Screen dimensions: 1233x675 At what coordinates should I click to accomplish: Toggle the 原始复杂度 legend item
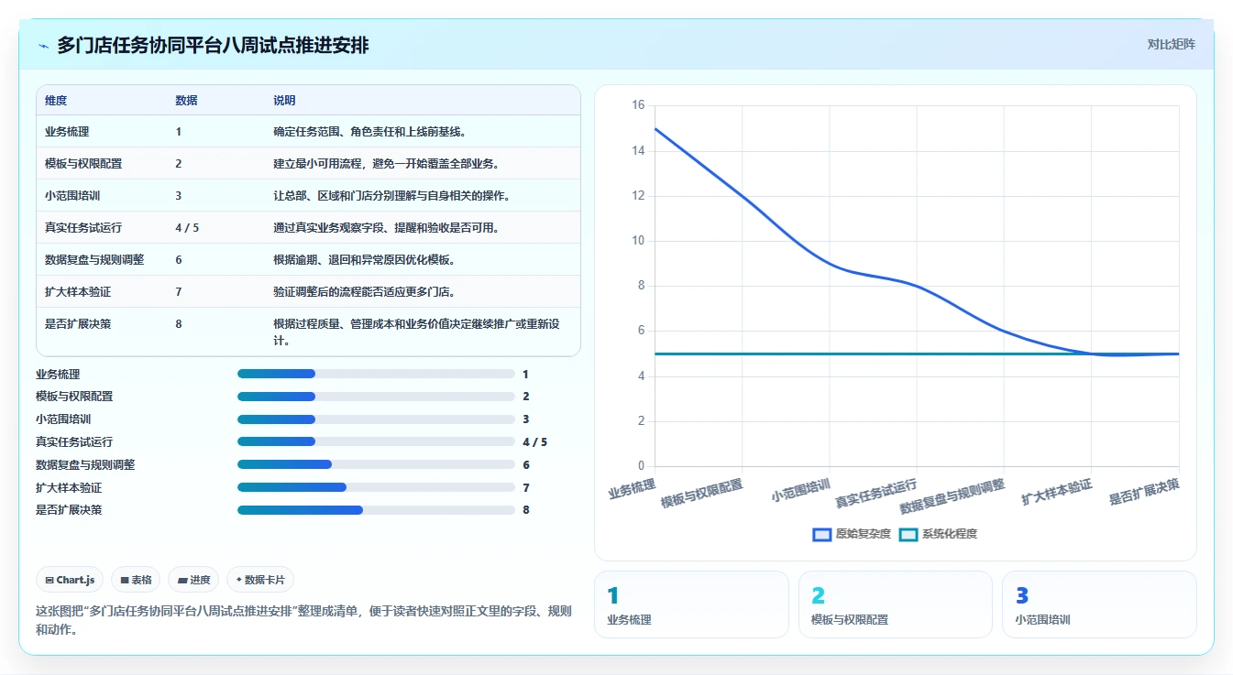pos(852,534)
